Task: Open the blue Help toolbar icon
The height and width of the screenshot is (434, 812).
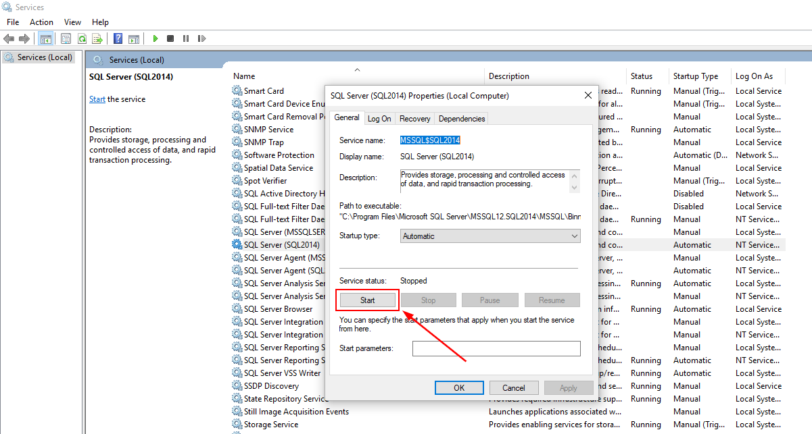Action: tap(118, 39)
